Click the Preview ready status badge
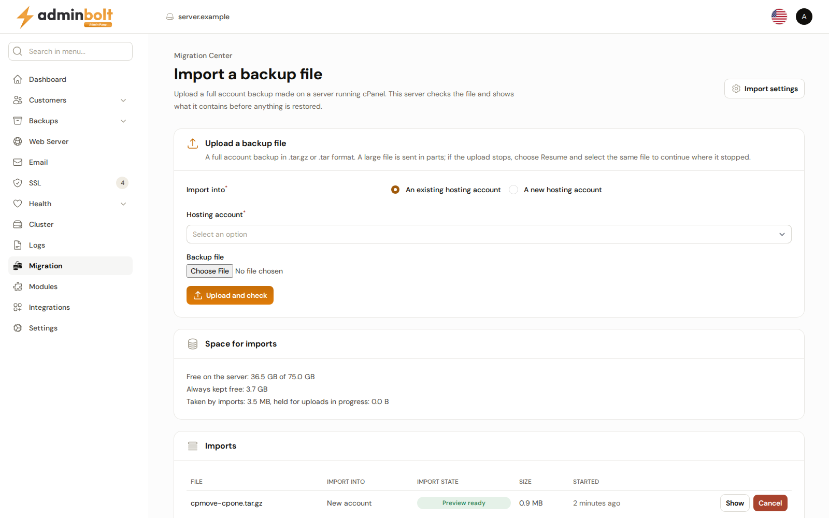 pyautogui.click(x=464, y=503)
